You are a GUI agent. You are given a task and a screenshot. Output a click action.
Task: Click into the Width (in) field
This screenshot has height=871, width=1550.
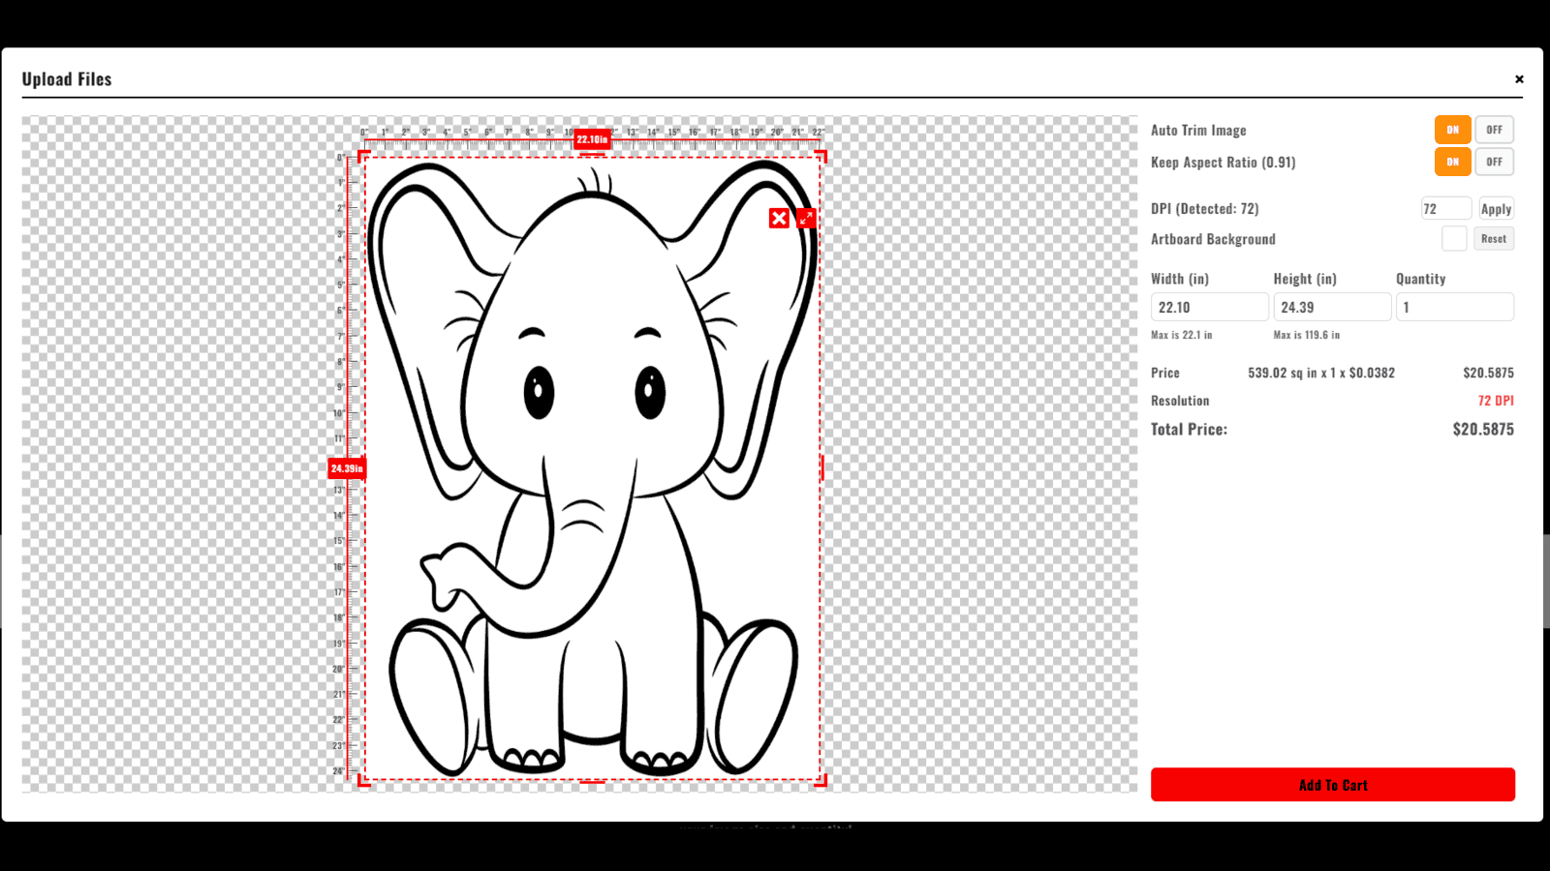[1209, 308]
